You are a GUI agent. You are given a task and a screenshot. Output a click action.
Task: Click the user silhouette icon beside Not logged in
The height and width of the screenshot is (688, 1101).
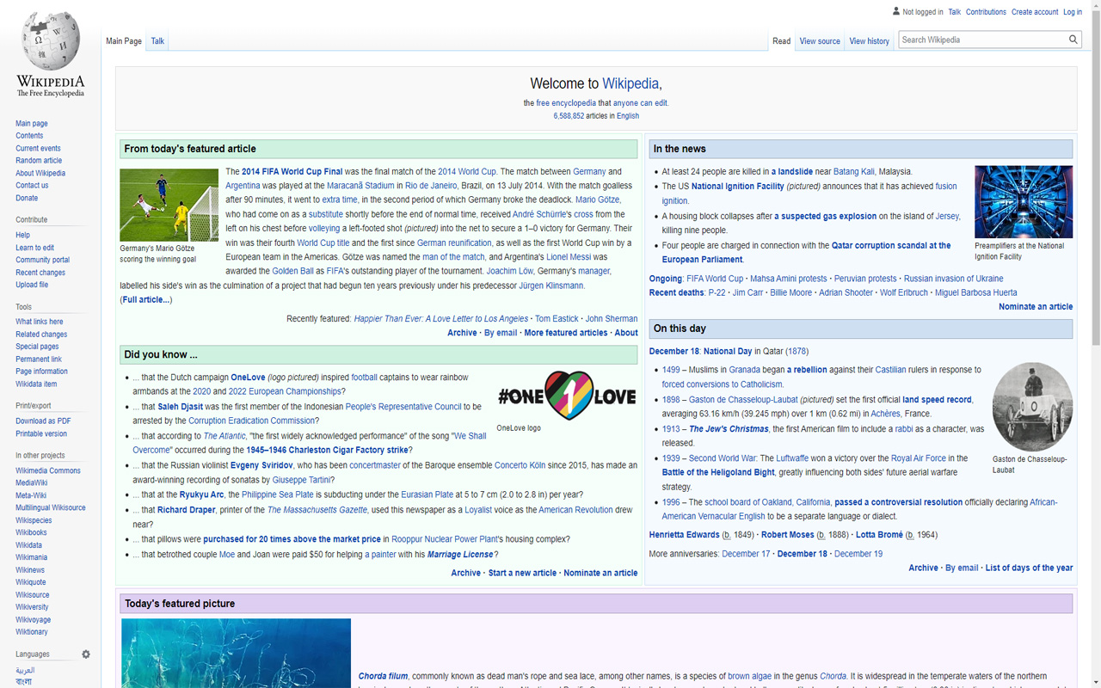pyautogui.click(x=895, y=11)
